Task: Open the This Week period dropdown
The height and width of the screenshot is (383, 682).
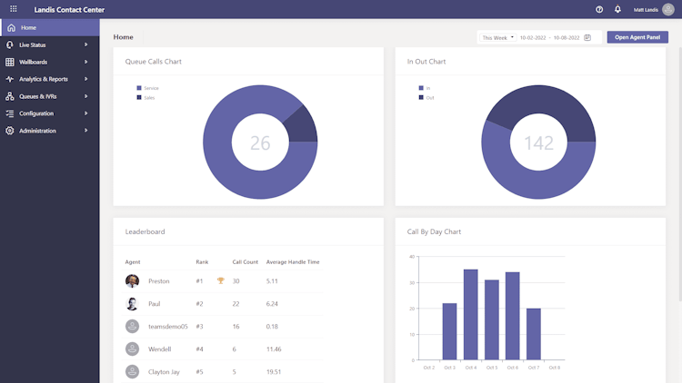Action: tap(498, 38)
